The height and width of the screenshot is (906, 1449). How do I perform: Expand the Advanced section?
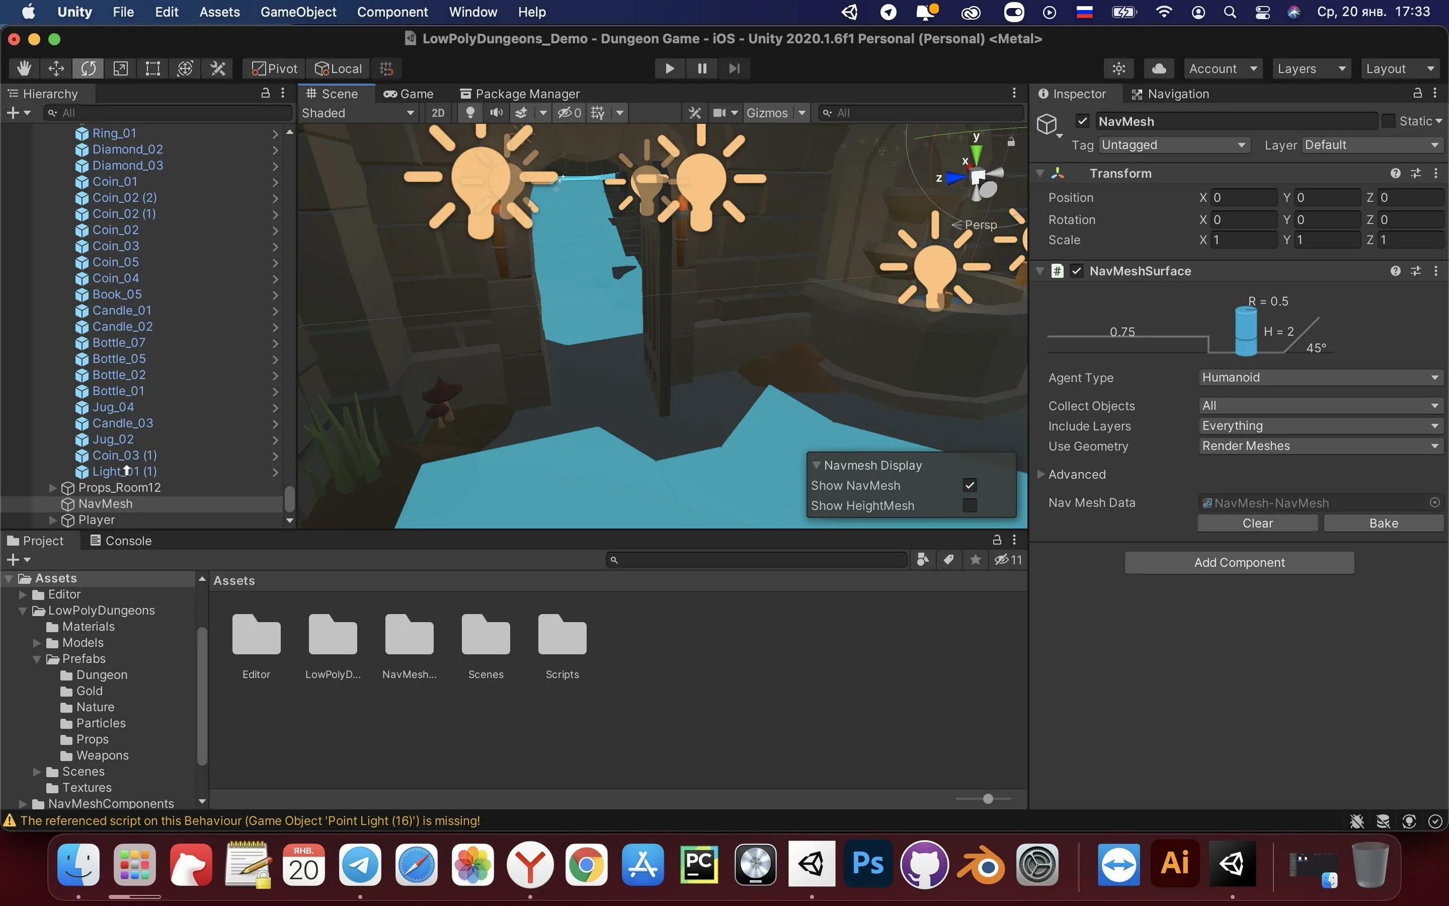[x=1040, y=474]
